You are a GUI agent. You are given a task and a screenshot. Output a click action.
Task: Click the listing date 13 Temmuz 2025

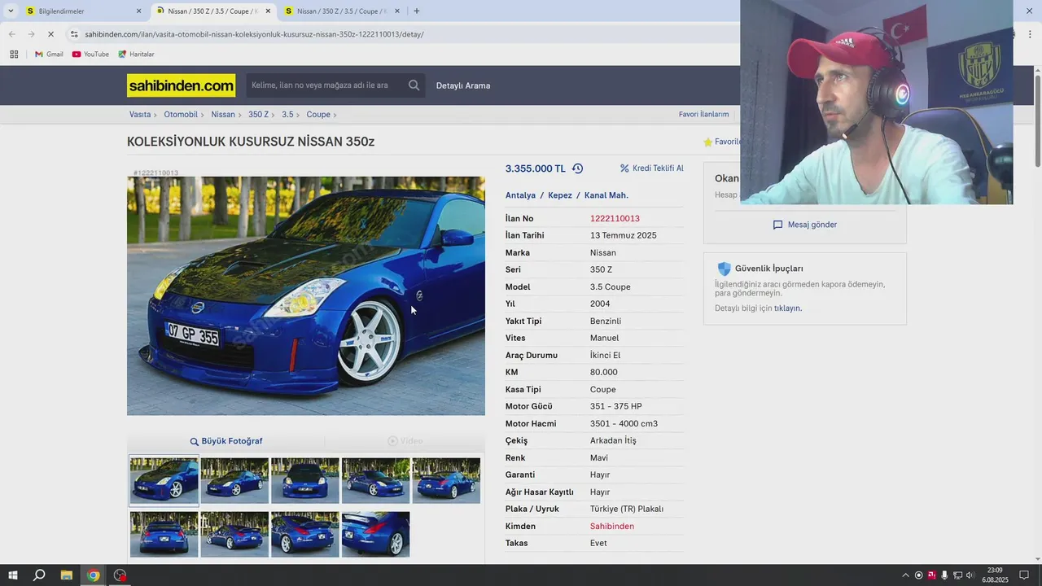coord(624,235)
